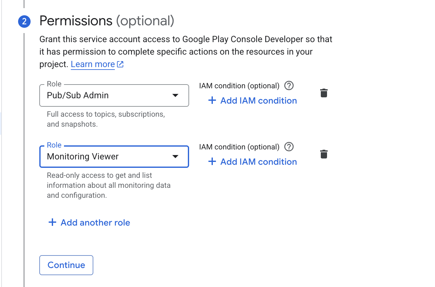This screenshot has width=435, height=287.
Task: Add IAM condition to Pub/Sub Admin role
Action: coord(258,100)
